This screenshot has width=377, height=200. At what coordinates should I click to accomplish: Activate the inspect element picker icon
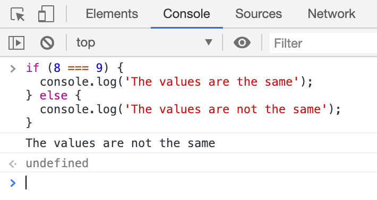pyautogui.click(x=18, y=14)
